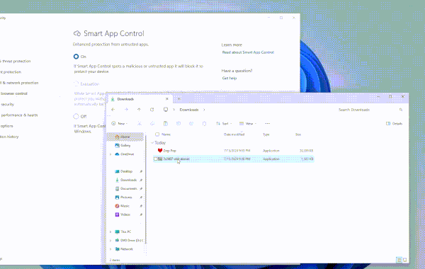Sort by the Type column header
This screenshot has width=425, height=269.
click(x=266, y=134)
